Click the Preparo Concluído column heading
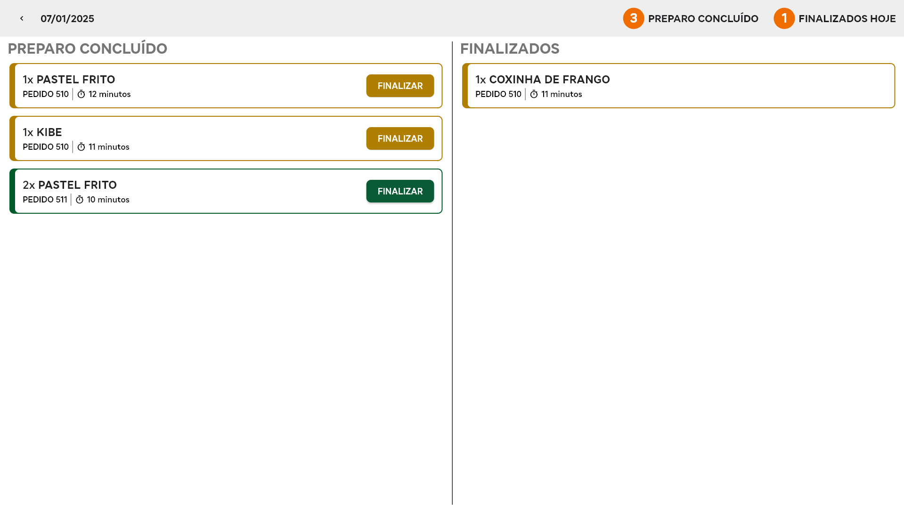The height and width of the screenshot is (508, 904). click(x=88, y=48)
